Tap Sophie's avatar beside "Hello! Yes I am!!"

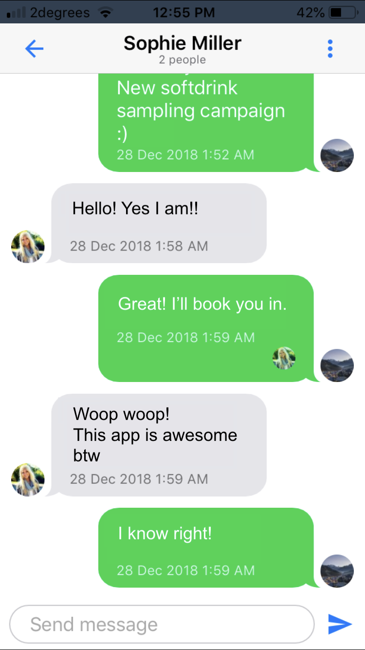pos(28,247)
